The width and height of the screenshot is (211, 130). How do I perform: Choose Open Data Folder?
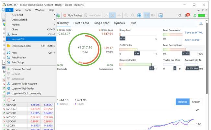click(x=31, y=46)
